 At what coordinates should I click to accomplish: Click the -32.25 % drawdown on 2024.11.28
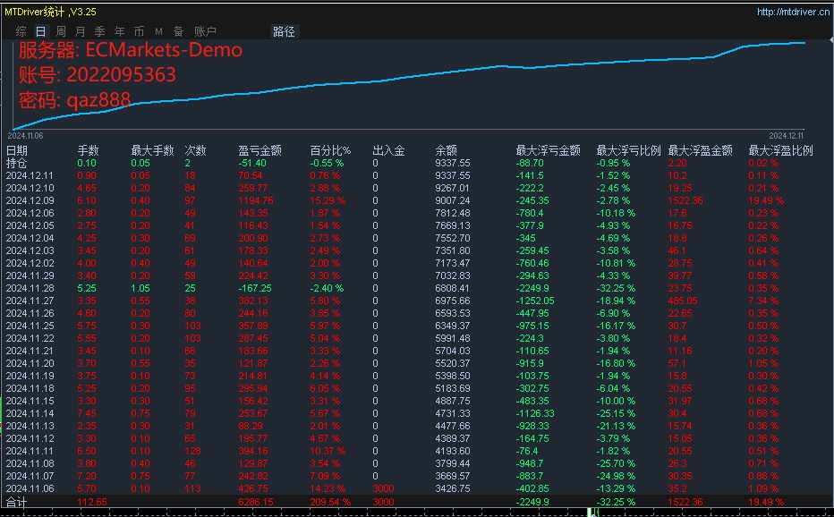616,288
